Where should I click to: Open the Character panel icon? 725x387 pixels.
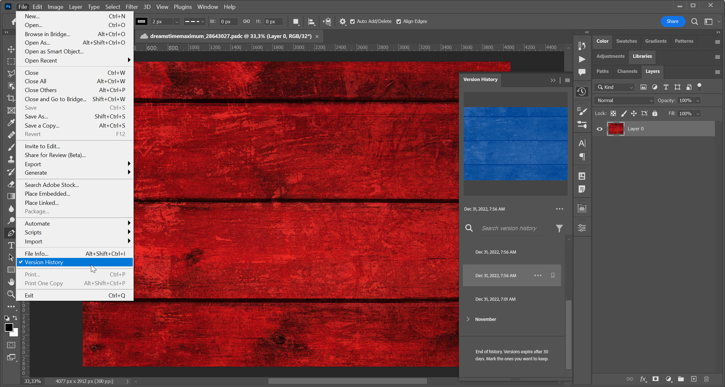(582, 143)
